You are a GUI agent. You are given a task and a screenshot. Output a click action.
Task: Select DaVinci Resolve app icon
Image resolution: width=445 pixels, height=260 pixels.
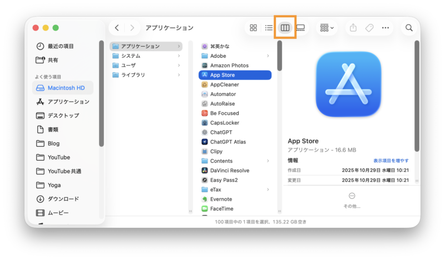[205, 171]
